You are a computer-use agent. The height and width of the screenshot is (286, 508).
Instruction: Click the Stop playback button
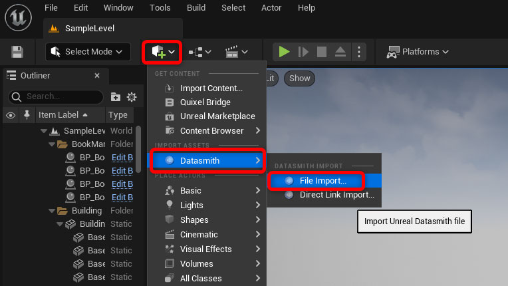click(322, 52)
